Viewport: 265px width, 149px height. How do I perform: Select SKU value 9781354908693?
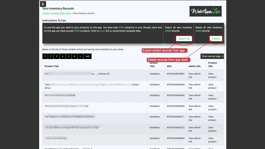click(x=176, y=138)
